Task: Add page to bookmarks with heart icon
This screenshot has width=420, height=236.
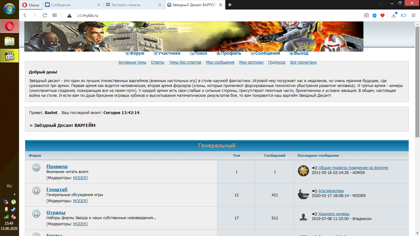Action: click(x=382, y=15)
